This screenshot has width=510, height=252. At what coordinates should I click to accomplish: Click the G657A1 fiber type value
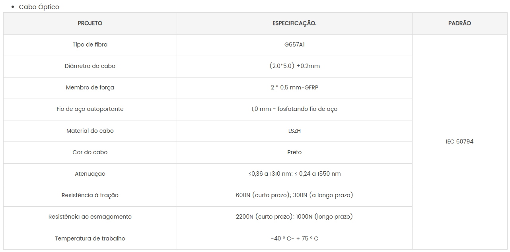click(x=294, y=45)
